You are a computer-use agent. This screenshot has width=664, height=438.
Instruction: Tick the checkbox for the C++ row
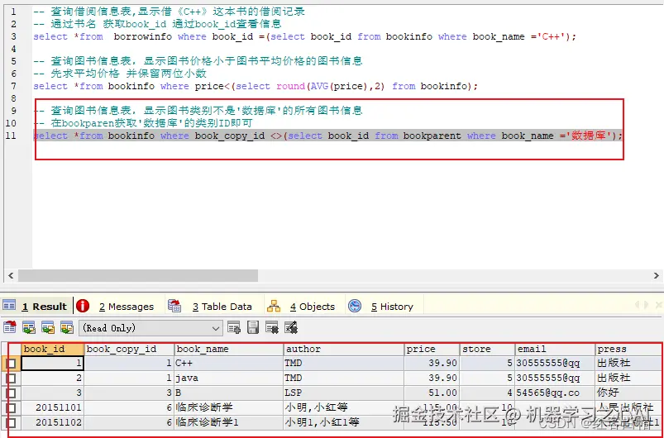[x=11, y=363]
